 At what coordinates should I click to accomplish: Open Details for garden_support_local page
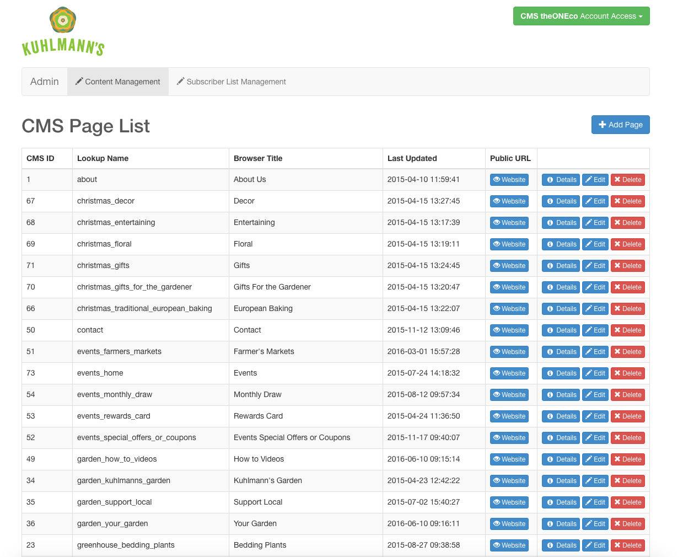[x=561, y=502]
